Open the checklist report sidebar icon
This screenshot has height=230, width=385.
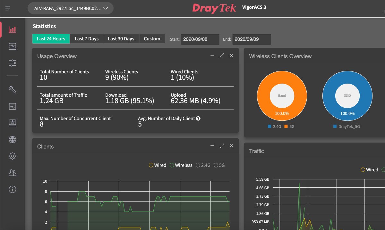(x=13, y=106)
